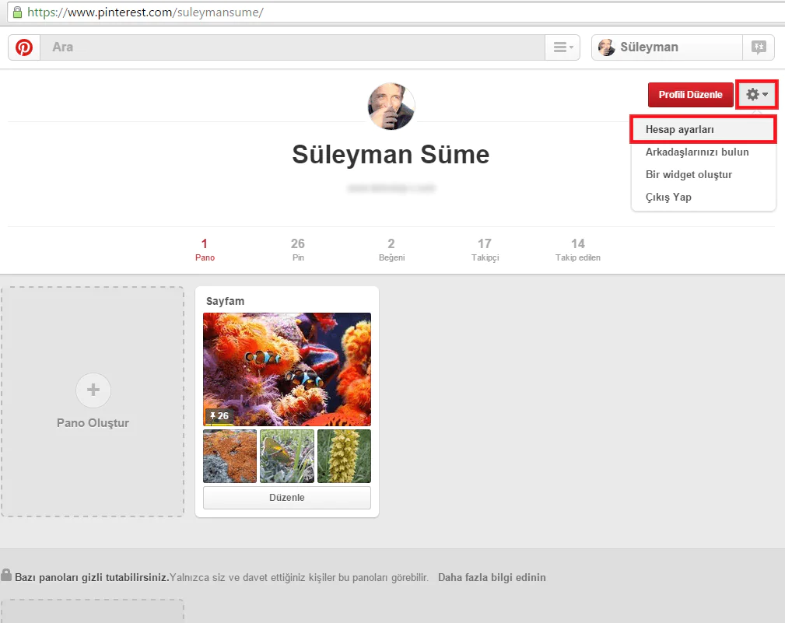Screen dimensions: 785x623
Task: Open the clownfish cover image
Action: (287, 369)
